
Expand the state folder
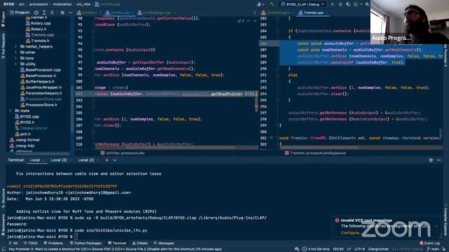pos(11,111)
